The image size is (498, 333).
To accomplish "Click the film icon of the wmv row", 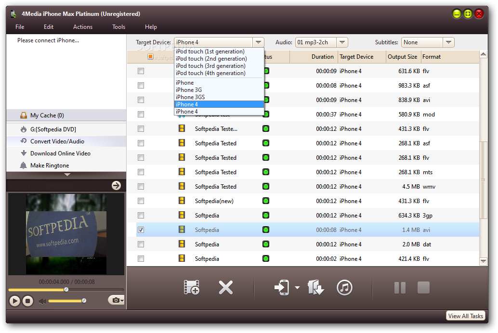I will [x=182, y=186].
